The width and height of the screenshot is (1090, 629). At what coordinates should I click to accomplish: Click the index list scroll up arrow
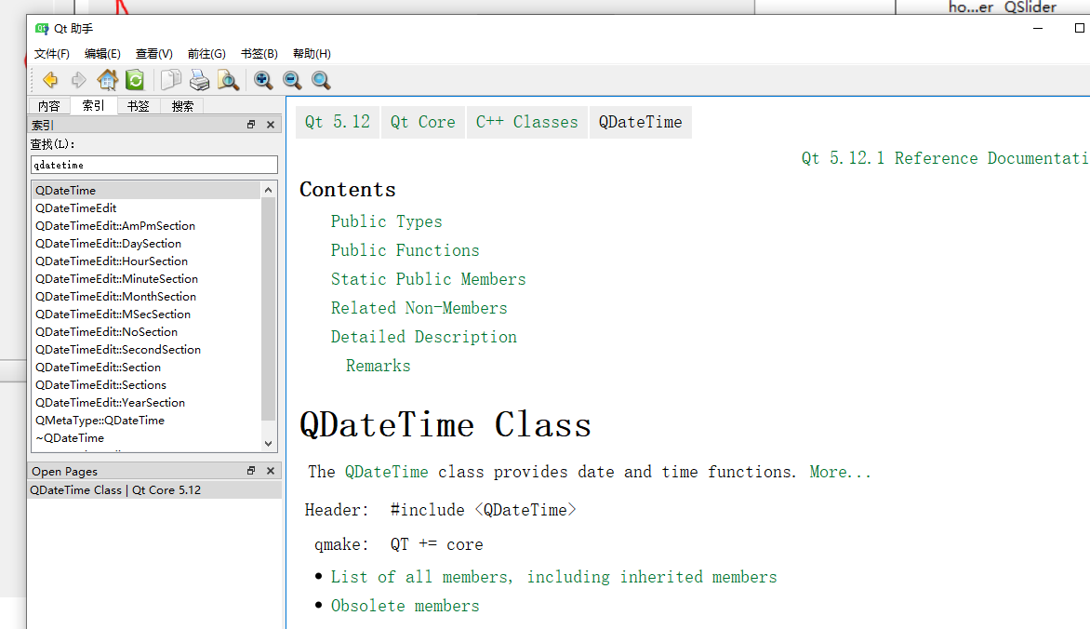point(269,190)
